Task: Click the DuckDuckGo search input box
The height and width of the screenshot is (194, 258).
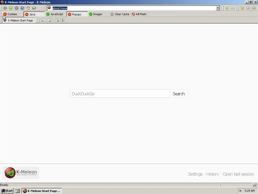Action: pyautogui.click(x=120, y=94)
